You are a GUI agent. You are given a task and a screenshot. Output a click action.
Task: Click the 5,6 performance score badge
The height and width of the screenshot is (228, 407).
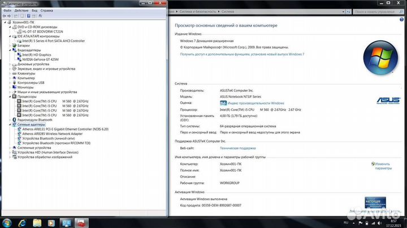pos(223,103)
